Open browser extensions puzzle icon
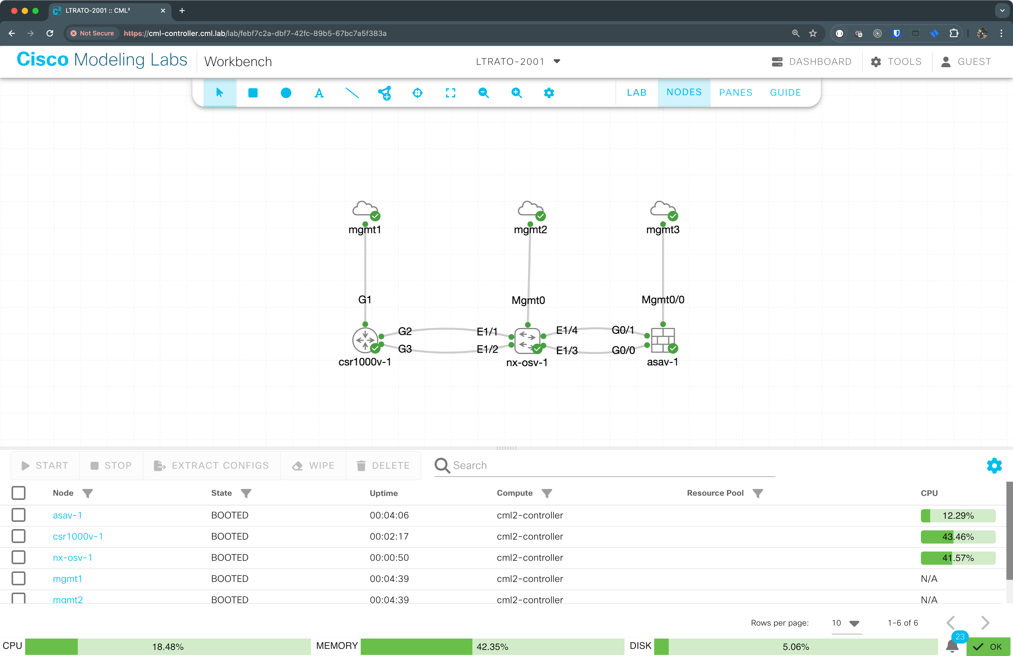The width and height of the screenshot is (1013, 656). (x=954, y=33)
